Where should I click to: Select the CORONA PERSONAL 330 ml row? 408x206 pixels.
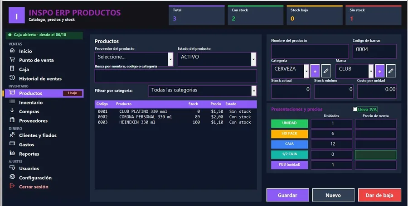[x=175, y=117]
